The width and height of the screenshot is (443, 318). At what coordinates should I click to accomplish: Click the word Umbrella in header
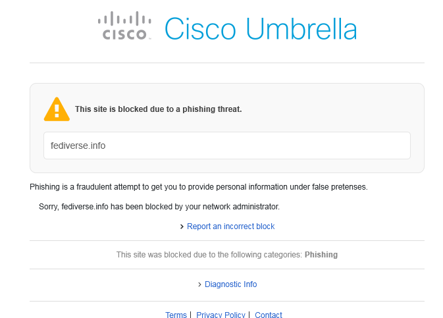(301, 28)
